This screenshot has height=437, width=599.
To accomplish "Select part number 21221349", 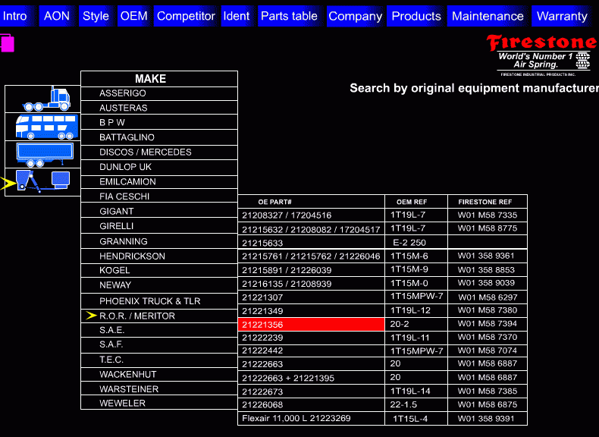I will click(311, 311).
